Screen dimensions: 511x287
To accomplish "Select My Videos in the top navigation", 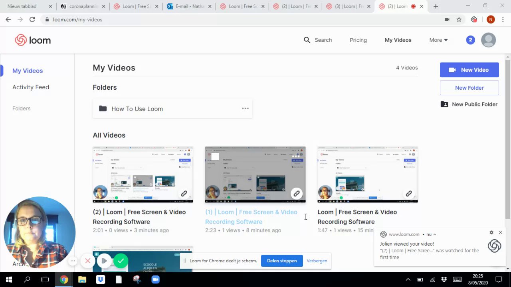I will click(x=398, y=40).
